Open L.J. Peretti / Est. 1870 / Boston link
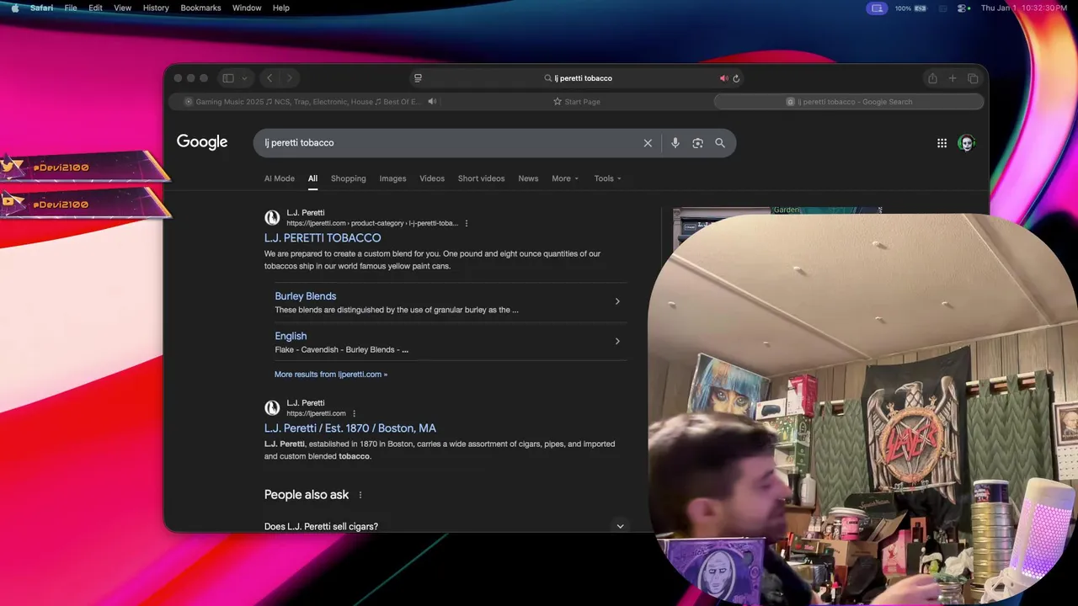Viewport: 1078px width, 606px height. click(x=350, y=428)
